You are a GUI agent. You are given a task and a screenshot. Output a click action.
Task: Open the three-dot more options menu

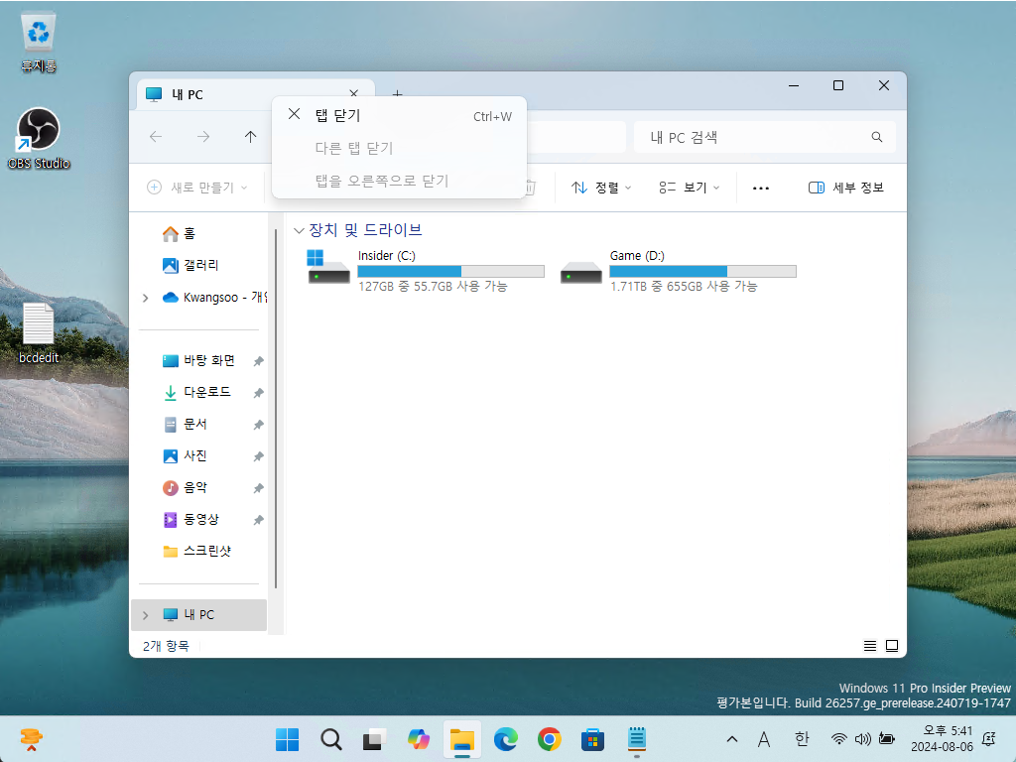point(761,188)
